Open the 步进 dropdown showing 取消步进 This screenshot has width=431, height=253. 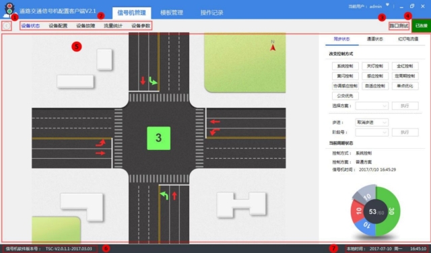(372, 122)
